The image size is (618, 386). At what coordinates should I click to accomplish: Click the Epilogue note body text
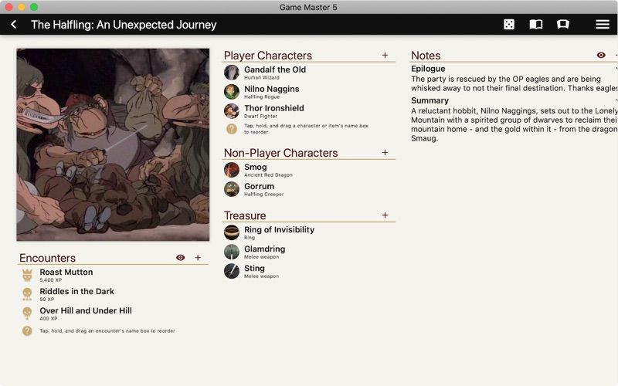(x=514, y=83)
